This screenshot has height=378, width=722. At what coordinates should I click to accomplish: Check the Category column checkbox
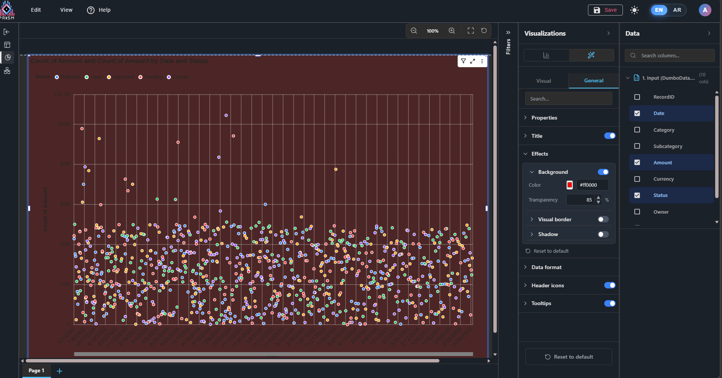tap(637, 130)
